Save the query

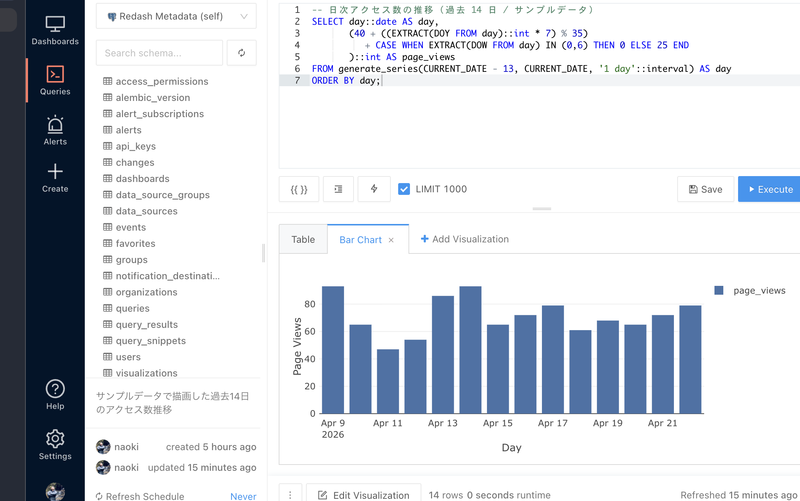tap(706, 189)
